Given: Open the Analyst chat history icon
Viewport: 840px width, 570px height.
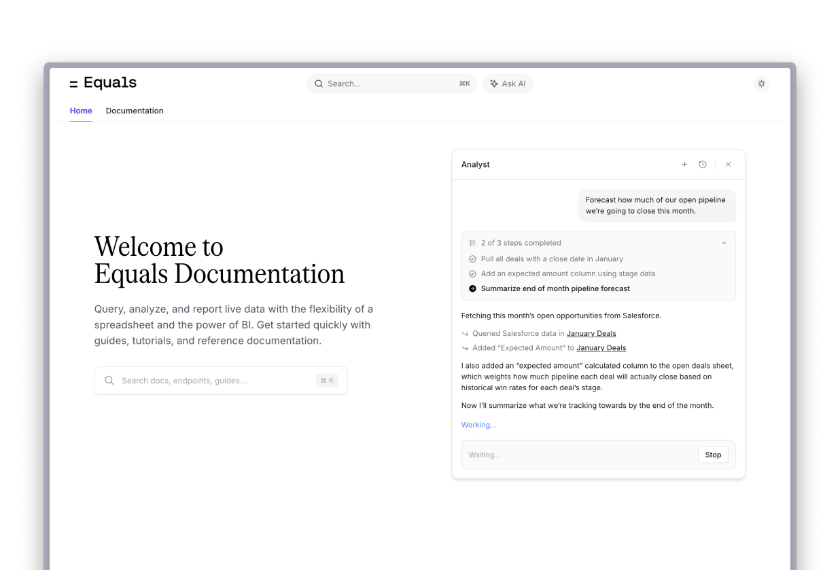Looking at the screenshot, I should click(703, 164).
